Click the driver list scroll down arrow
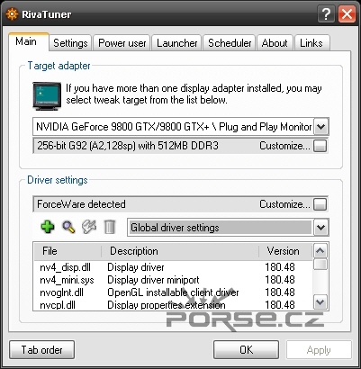The width and height of the screenshot is (361, 369). click(320, 301)
